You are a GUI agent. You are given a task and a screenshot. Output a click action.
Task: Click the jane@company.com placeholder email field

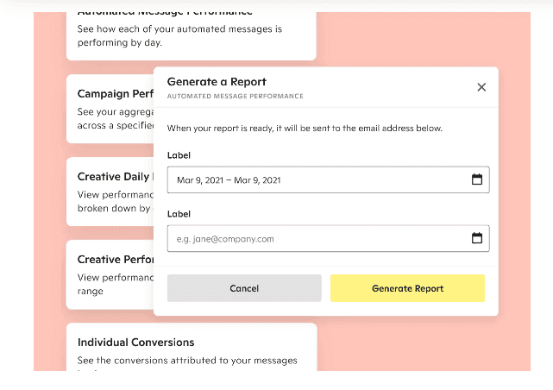(x=311, y=238)
